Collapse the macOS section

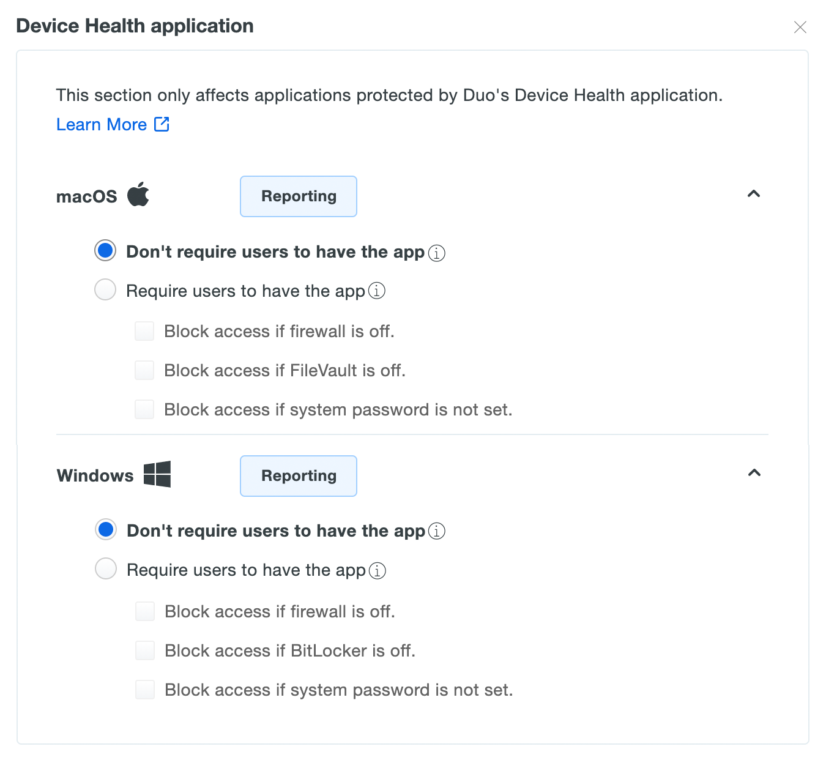point(754,194)
